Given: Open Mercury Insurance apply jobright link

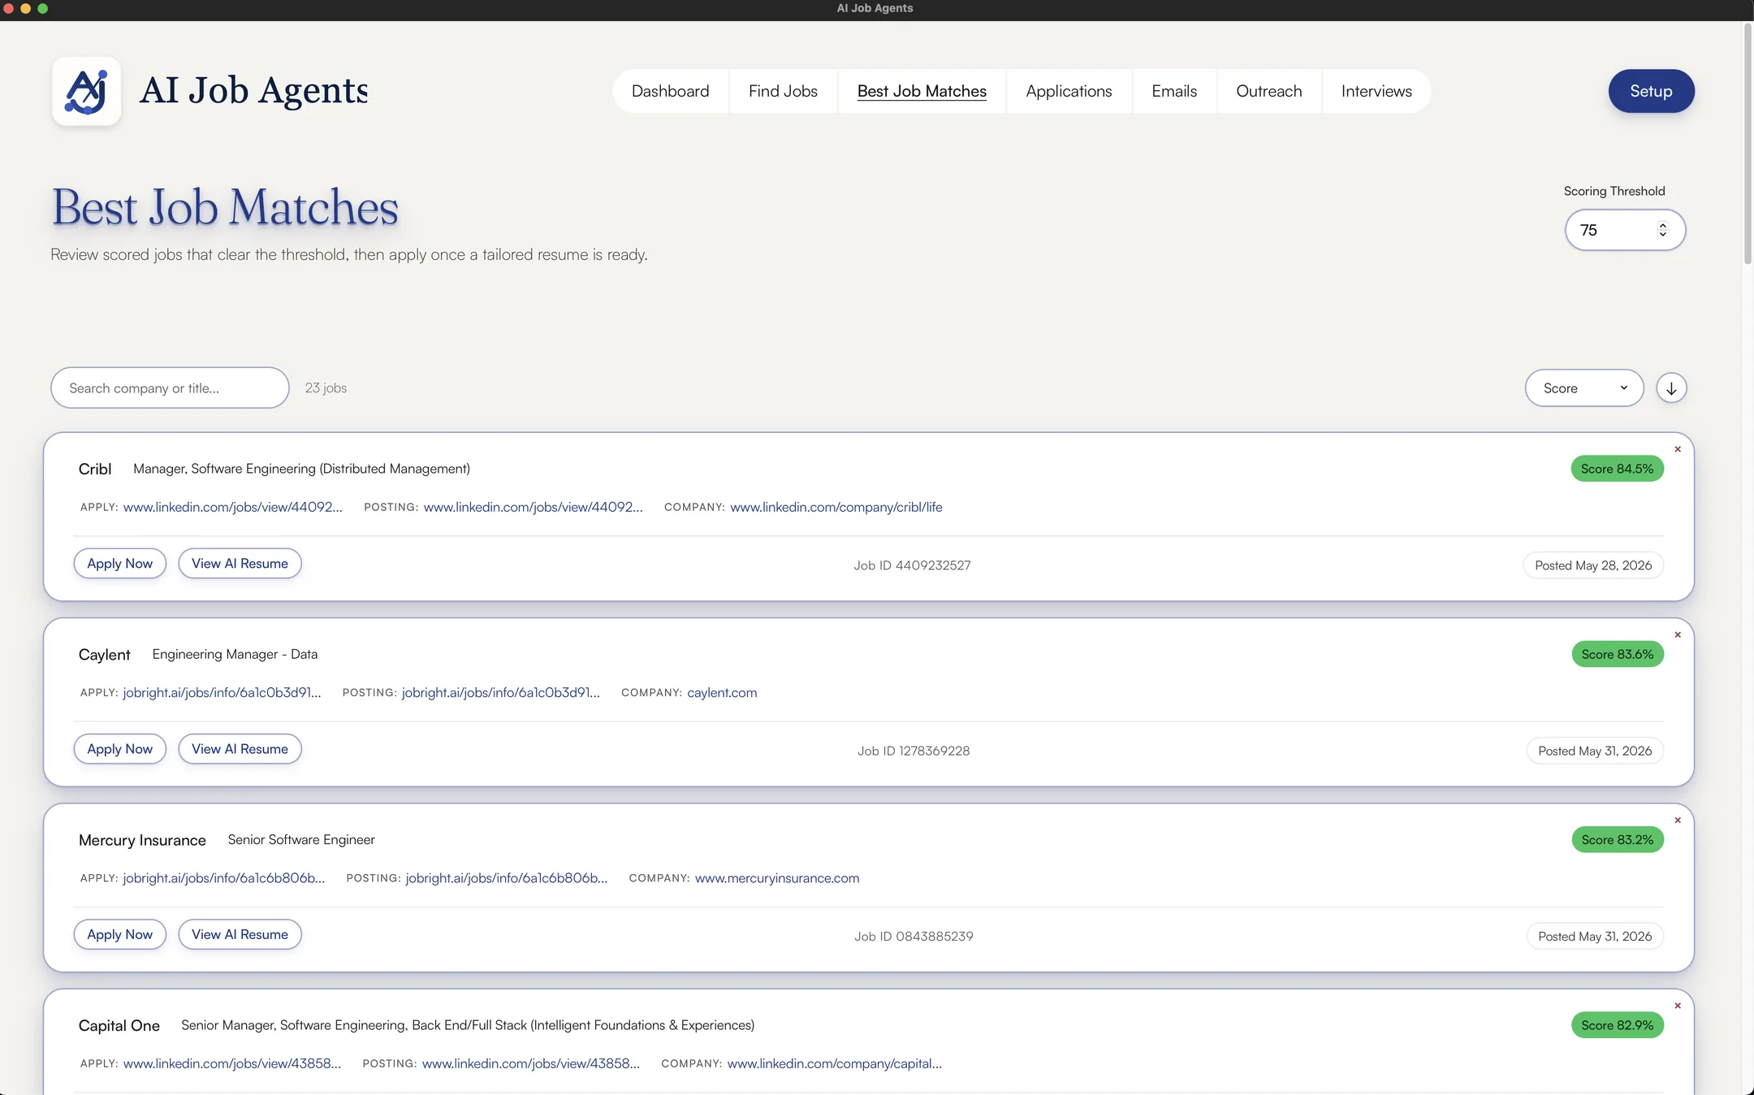Looking at the screenshot, I should pos(223,878).
